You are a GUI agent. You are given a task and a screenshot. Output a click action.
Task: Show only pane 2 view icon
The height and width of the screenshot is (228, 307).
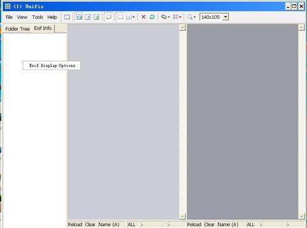pos(96,17)
